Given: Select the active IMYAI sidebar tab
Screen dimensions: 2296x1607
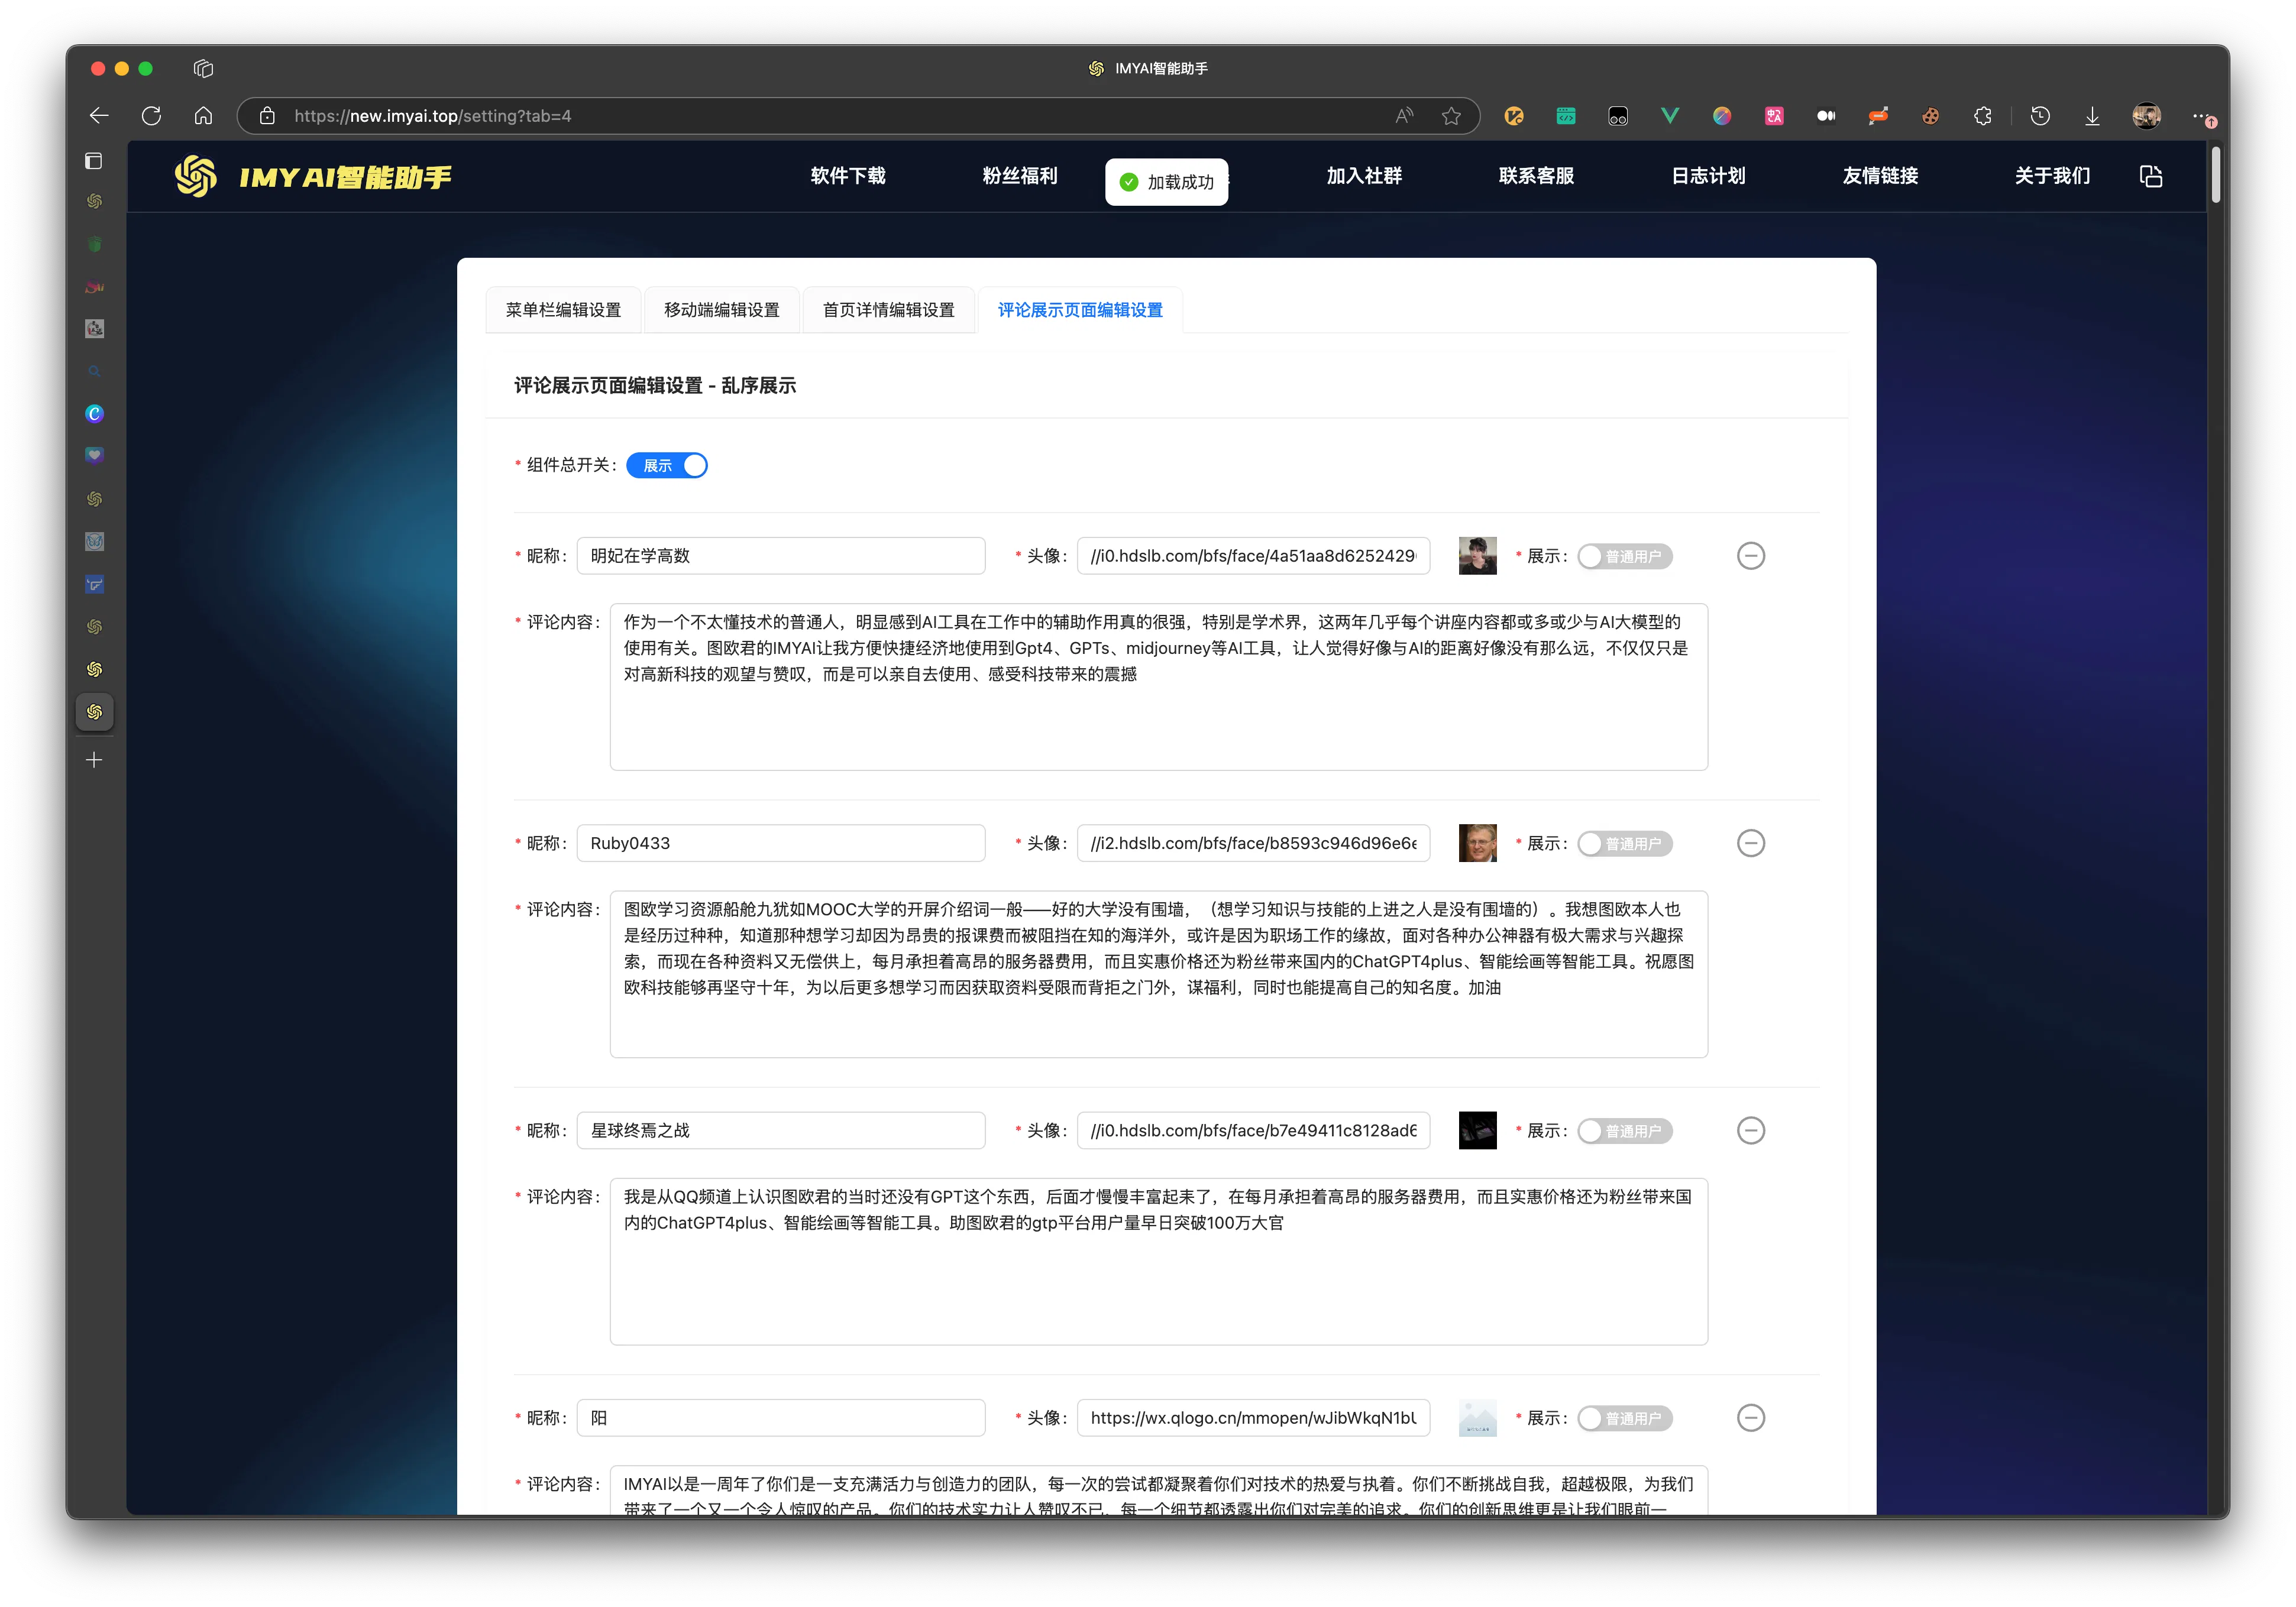Looking at the screenshot, I should tap(94, 711).
